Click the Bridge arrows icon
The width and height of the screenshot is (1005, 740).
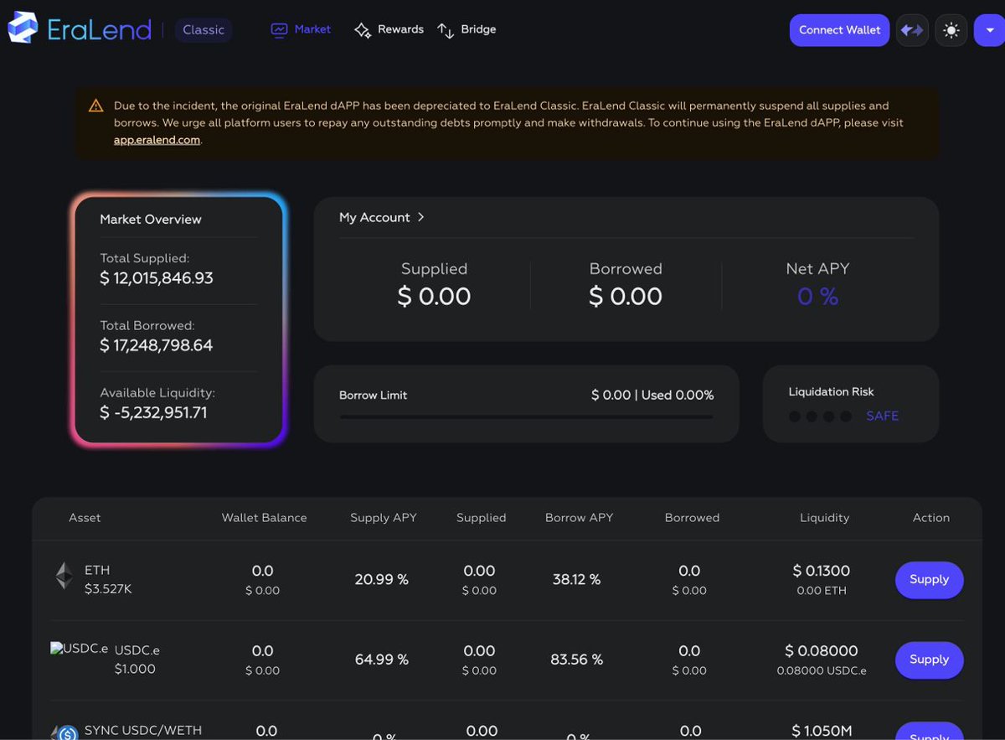click(446, 31)
